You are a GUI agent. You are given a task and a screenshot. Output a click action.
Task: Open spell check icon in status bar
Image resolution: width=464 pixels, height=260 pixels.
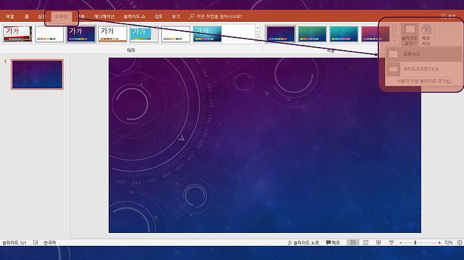(x=35, y=243)
